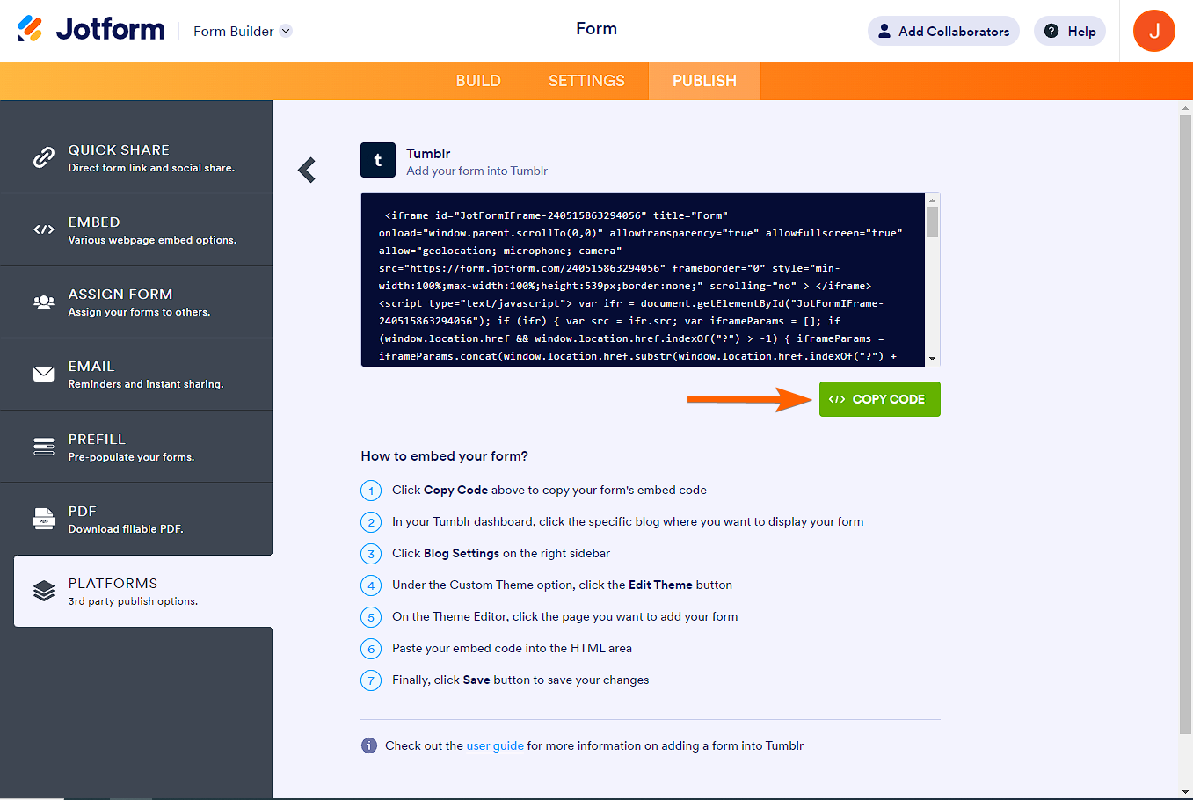Screen dimensions: 1193x800
Task: Click step 'Finally, click Save button' text
Action: coord(520,680)
